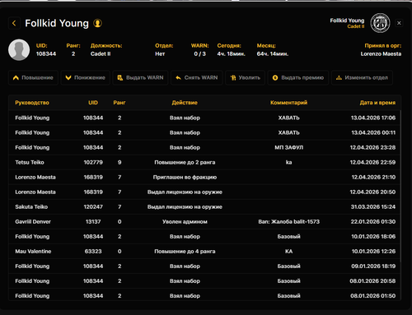The width and height of the screenshot is (412, 315).
Task: Click the Руководство column header
Action: click(32, 103)
